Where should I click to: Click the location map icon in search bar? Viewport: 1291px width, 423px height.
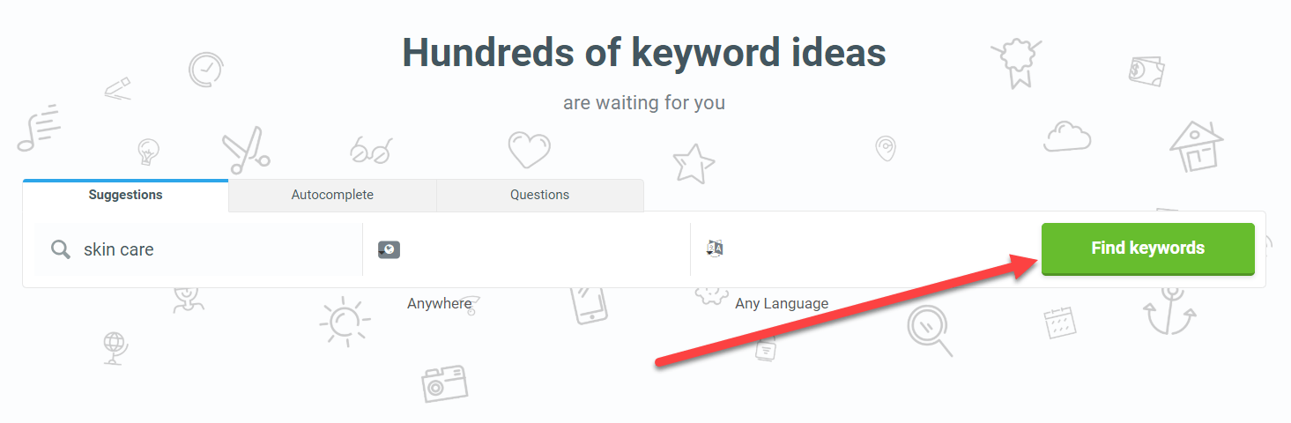(389, 249)
